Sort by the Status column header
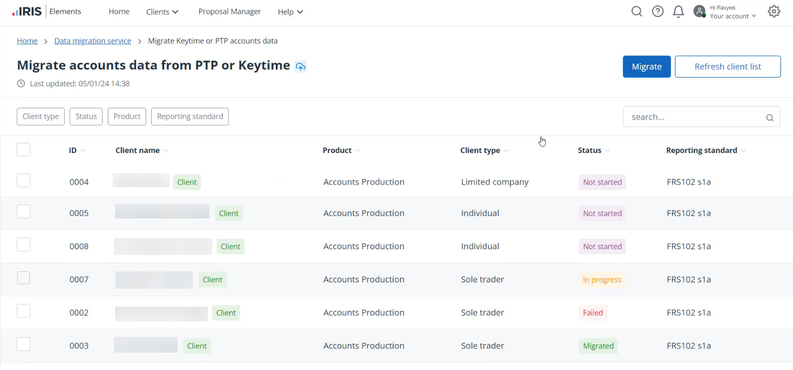Viewport: 793px width, 370px height. [594, 151]
